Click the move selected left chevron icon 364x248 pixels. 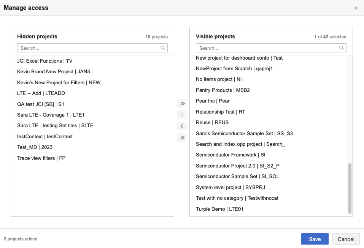coord(182,126)
